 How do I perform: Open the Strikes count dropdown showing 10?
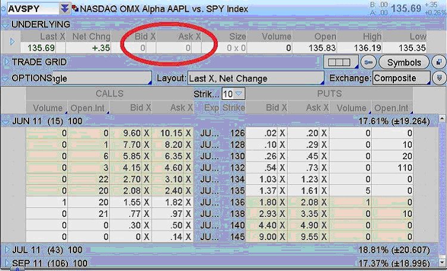[233, 93]
